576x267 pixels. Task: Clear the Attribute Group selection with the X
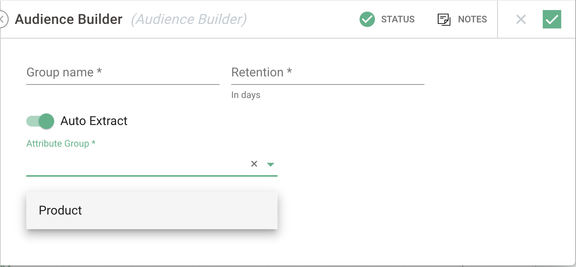tap(254, 164)
